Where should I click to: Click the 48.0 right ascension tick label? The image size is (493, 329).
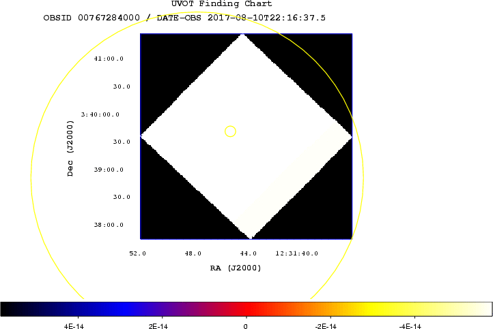click(193, 253)
